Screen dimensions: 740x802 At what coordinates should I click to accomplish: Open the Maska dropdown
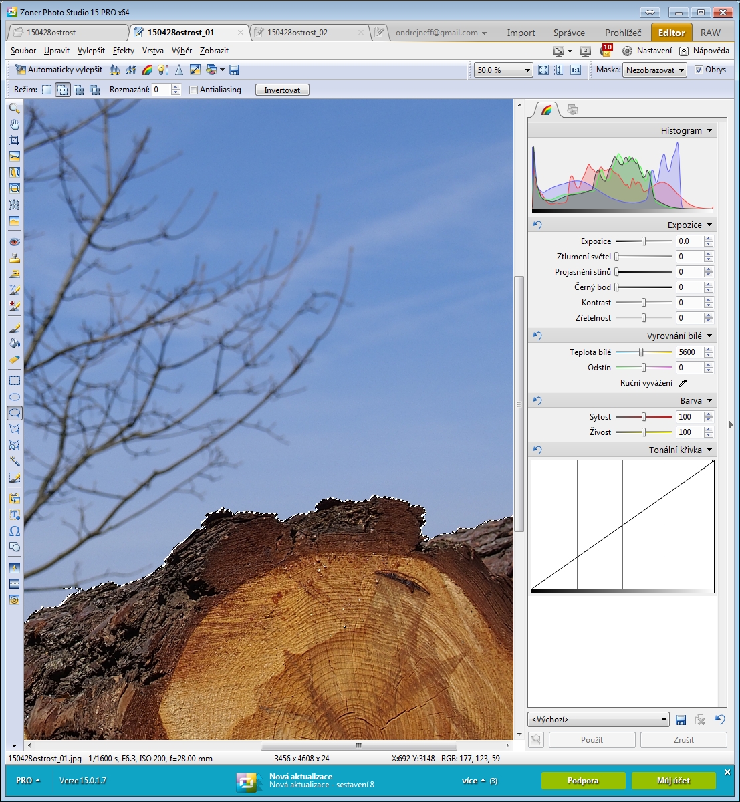[654, 70]
